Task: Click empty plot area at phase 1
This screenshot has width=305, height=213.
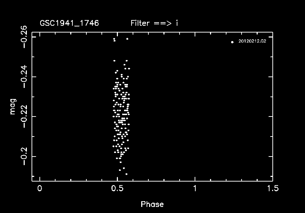Action: (x=195, y=107)
